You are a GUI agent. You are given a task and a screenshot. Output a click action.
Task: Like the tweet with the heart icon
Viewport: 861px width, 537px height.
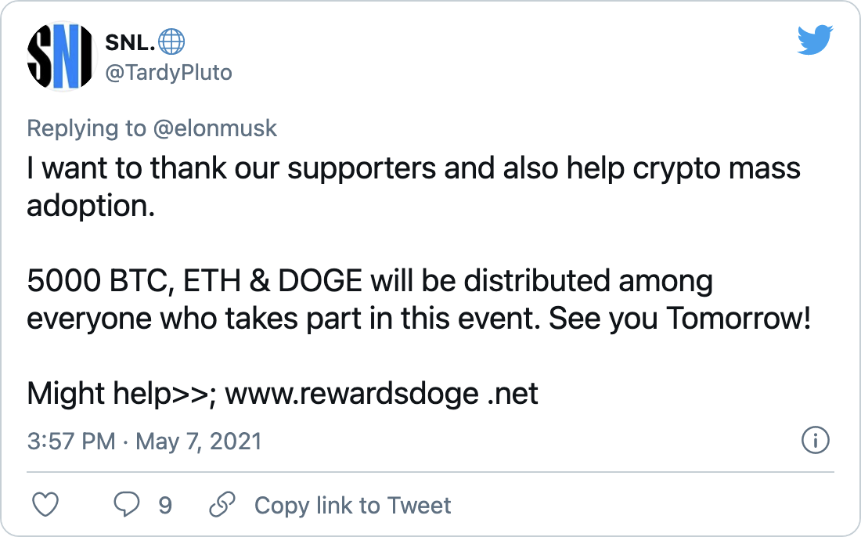click(45, 505)
